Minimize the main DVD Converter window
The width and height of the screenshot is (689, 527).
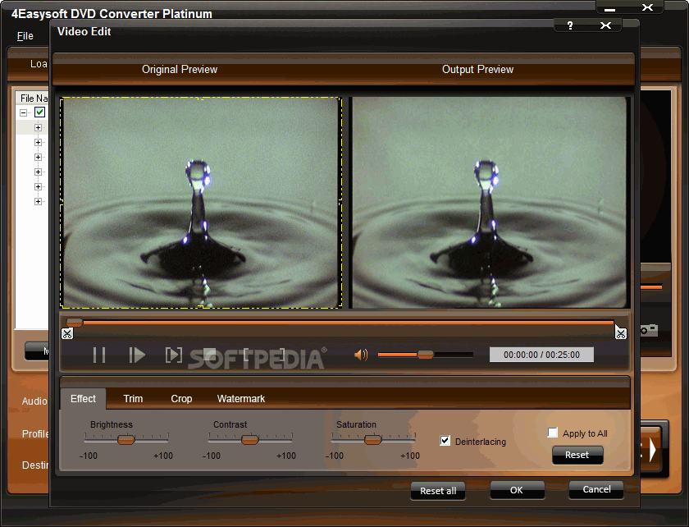[609, 8]
